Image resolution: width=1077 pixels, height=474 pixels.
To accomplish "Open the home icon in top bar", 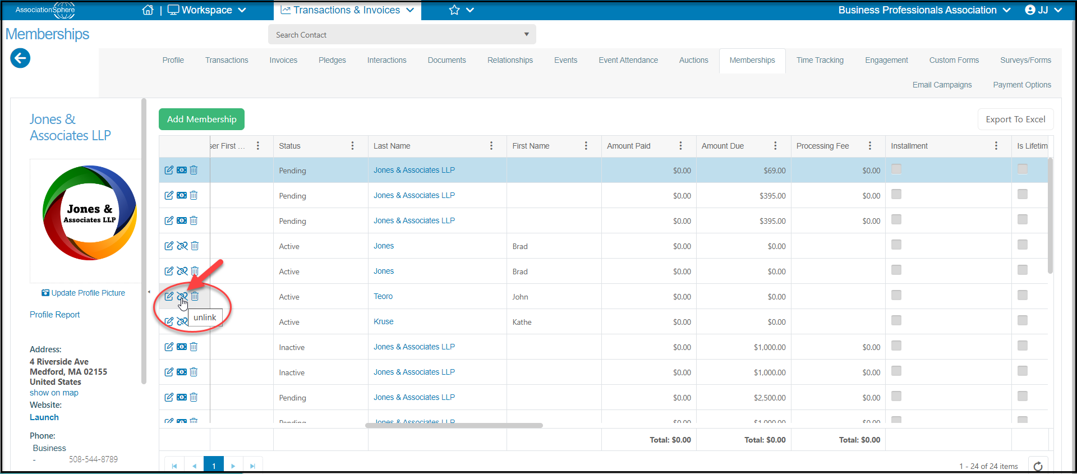I will coord(148,10).
